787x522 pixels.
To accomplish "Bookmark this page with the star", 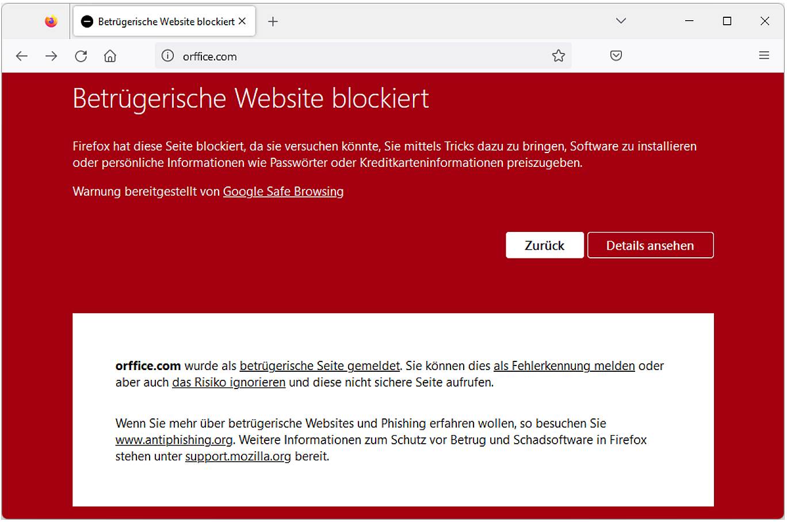I will [558, 56].
